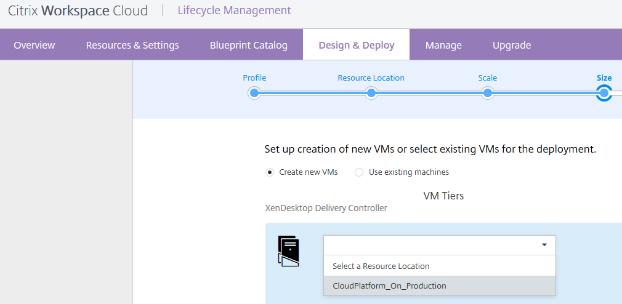This screenshot has height=304, width=622.
Task: Select the Design & Deploy tab
Action: pos(357,45)
